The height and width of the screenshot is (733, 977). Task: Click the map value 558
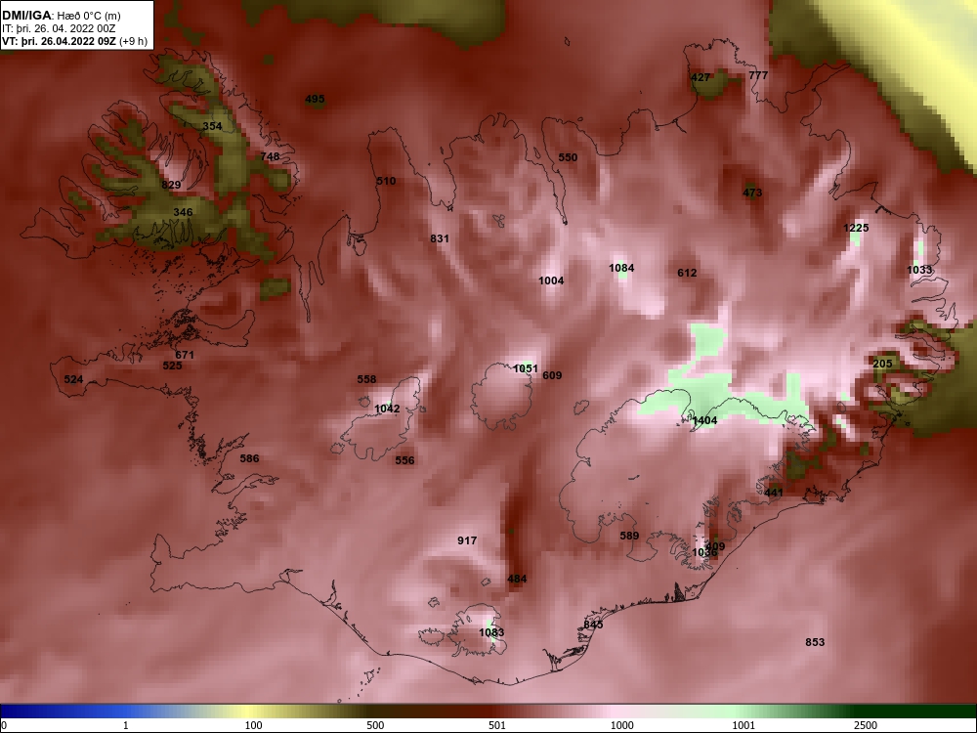click(x=366, y=379)
